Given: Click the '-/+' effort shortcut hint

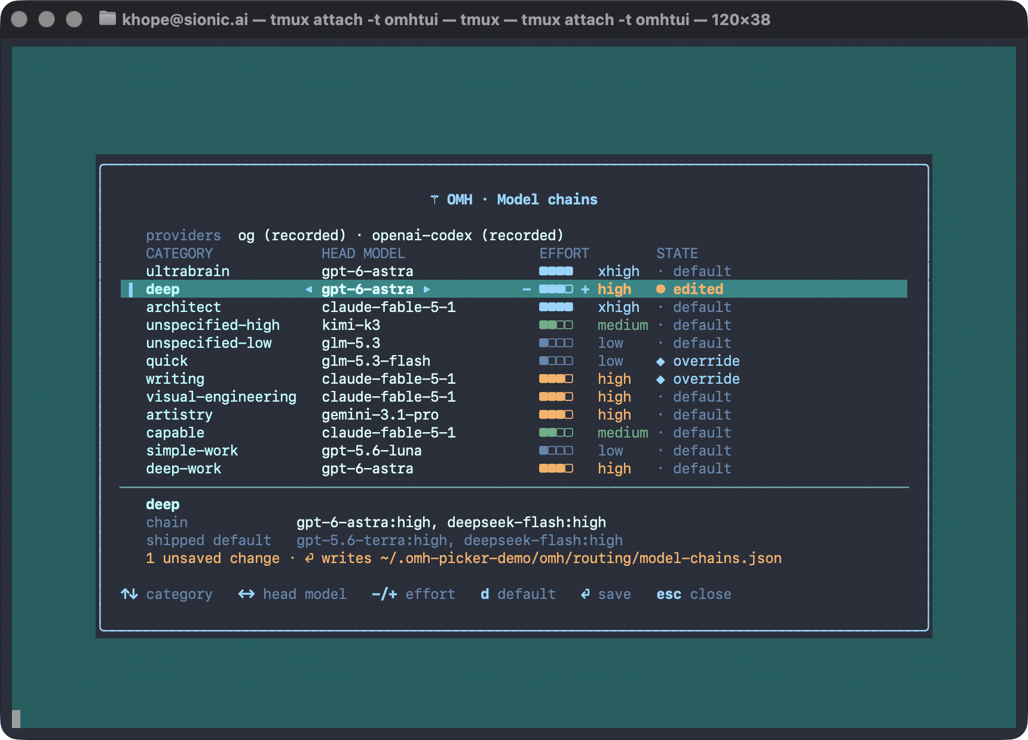Looking at the screenshot, I should point(384,594).
